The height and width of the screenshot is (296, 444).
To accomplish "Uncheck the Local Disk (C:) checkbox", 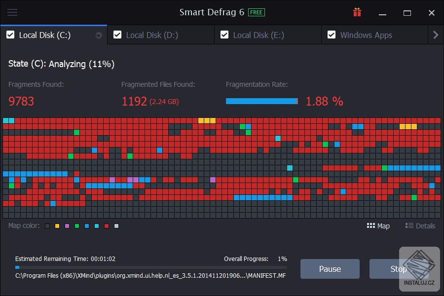I will tap(10, 35).
